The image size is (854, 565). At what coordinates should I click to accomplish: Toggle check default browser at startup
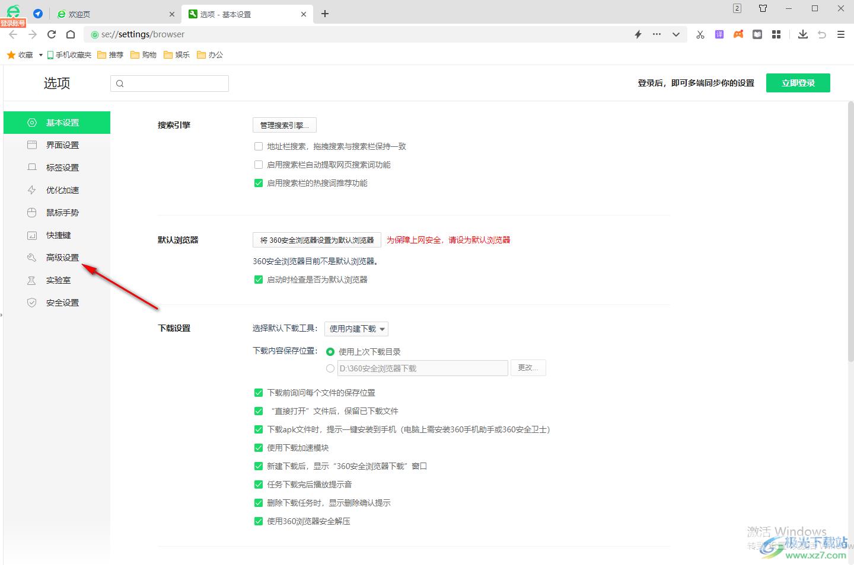pos(259,280)
